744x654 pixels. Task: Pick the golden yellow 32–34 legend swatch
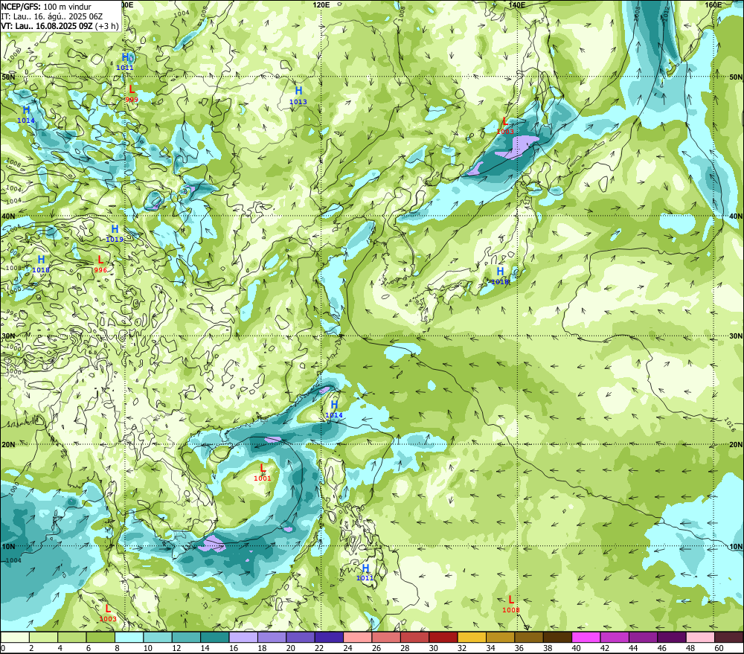(472, 637)
